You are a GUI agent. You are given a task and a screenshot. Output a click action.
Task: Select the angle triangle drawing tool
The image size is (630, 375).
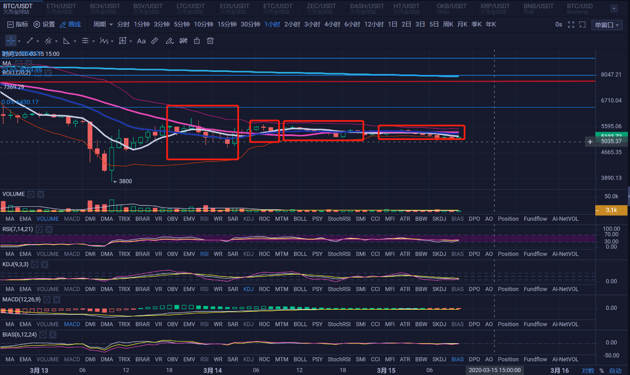click(67, 41)
